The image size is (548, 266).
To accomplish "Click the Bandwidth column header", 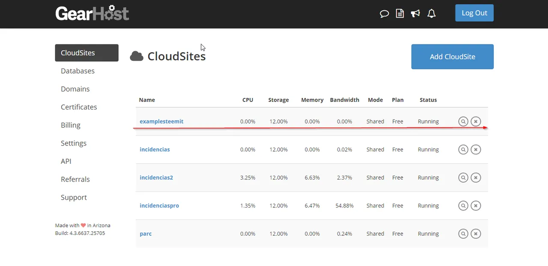I will pyautogui.click(x=345, y=100).
